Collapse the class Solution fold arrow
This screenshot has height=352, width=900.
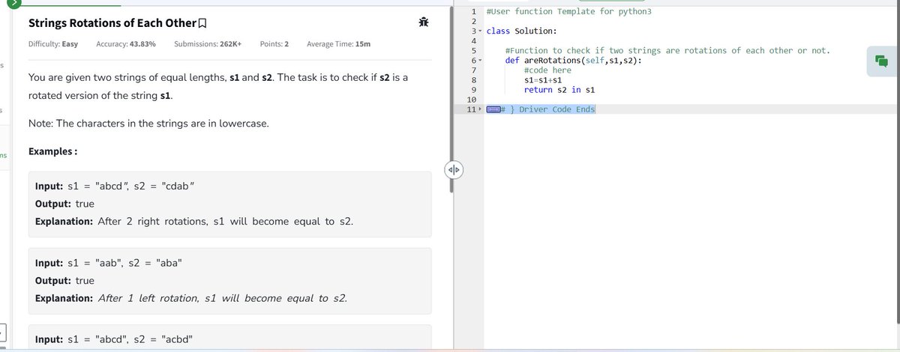tap(480, 31)
